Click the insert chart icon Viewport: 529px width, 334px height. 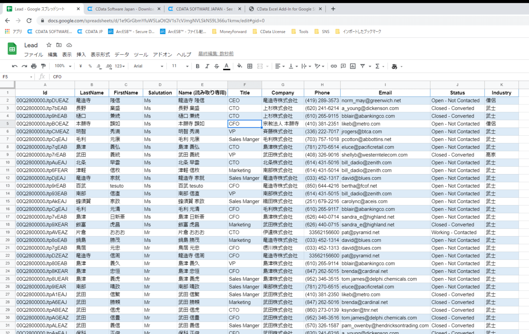353,66
